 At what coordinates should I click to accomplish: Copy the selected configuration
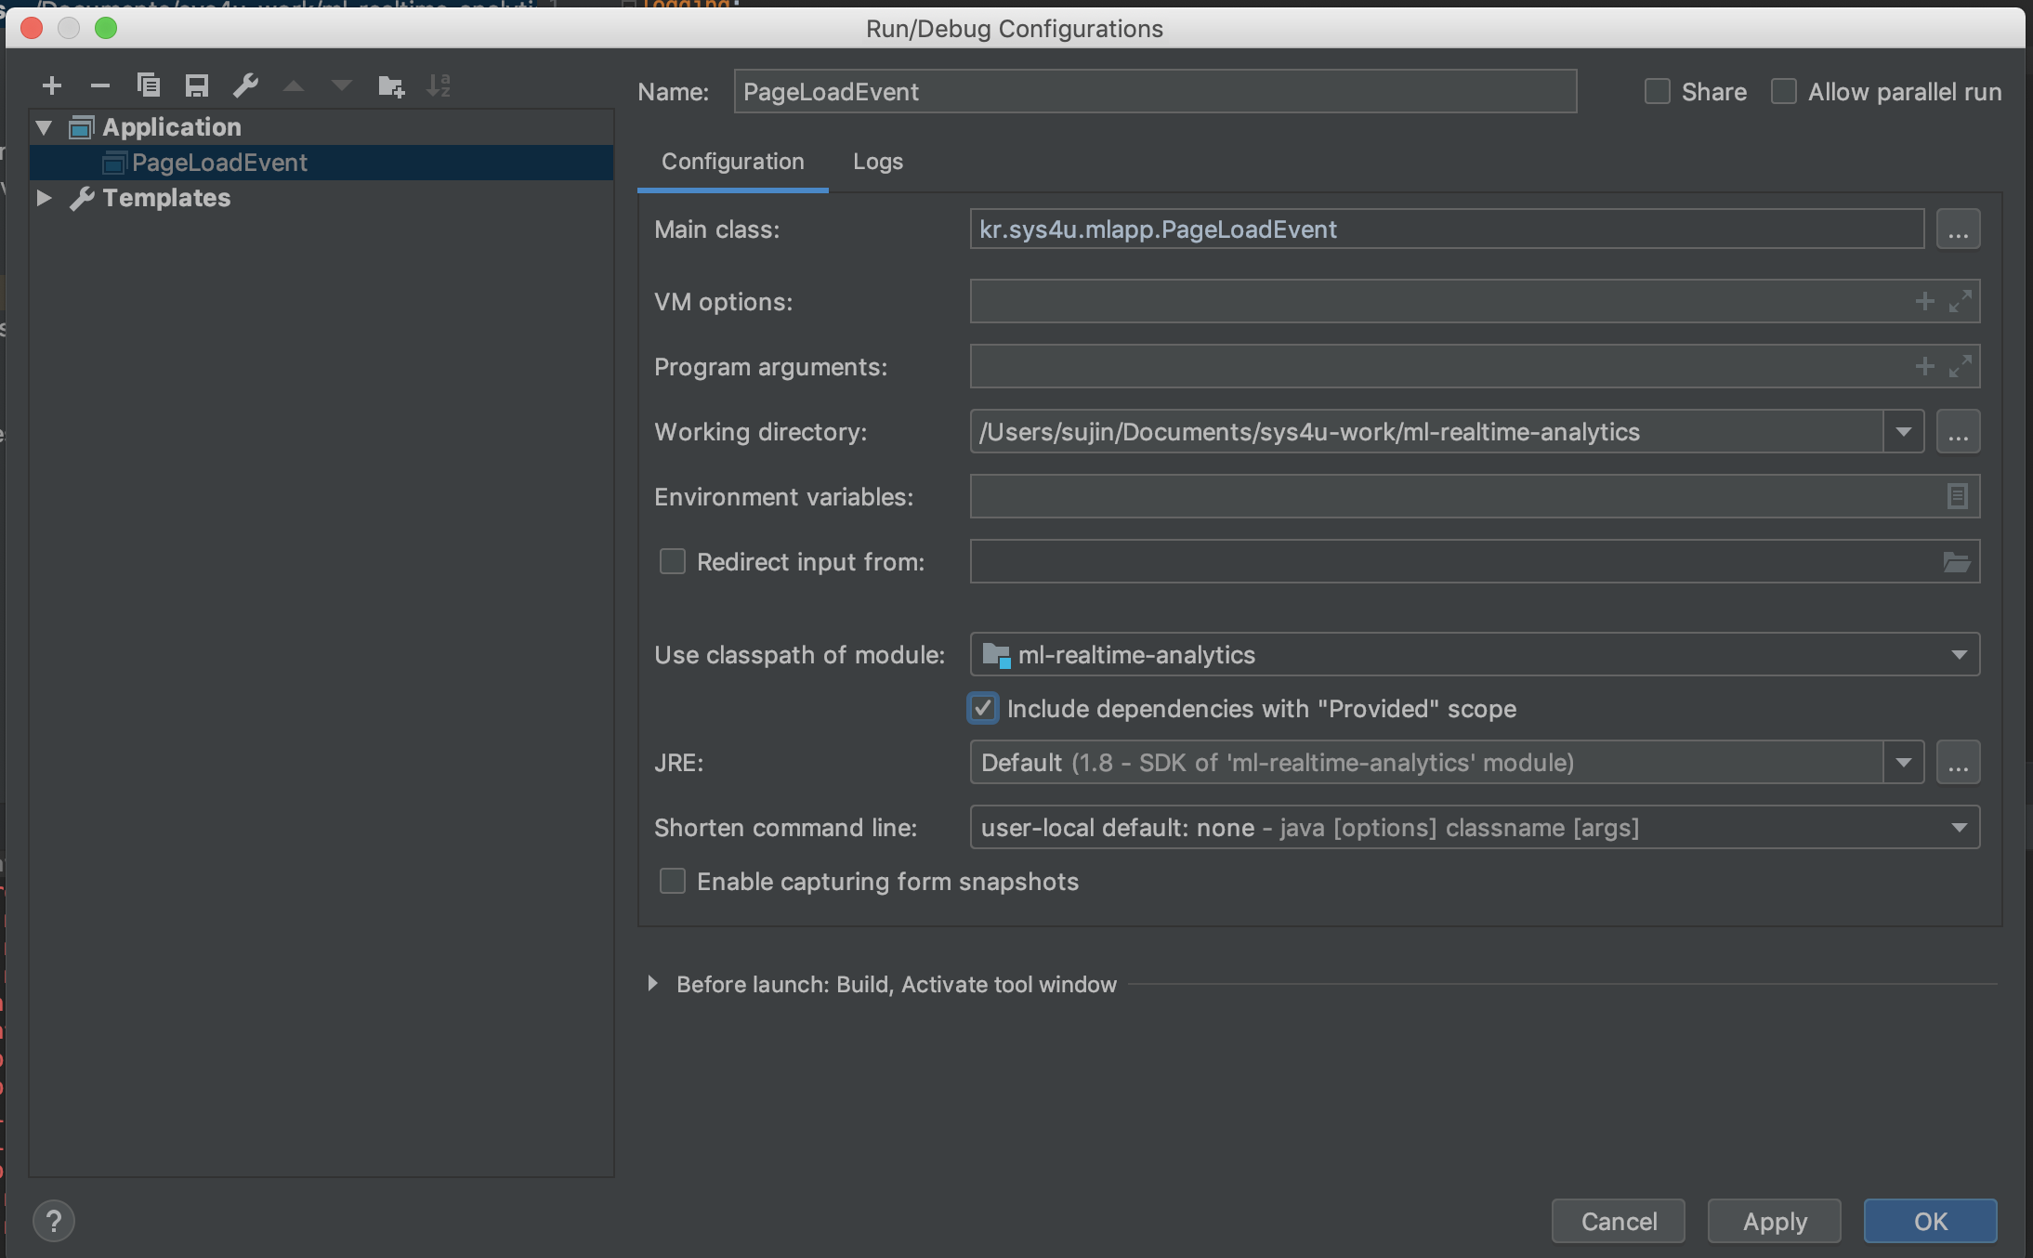149,86
